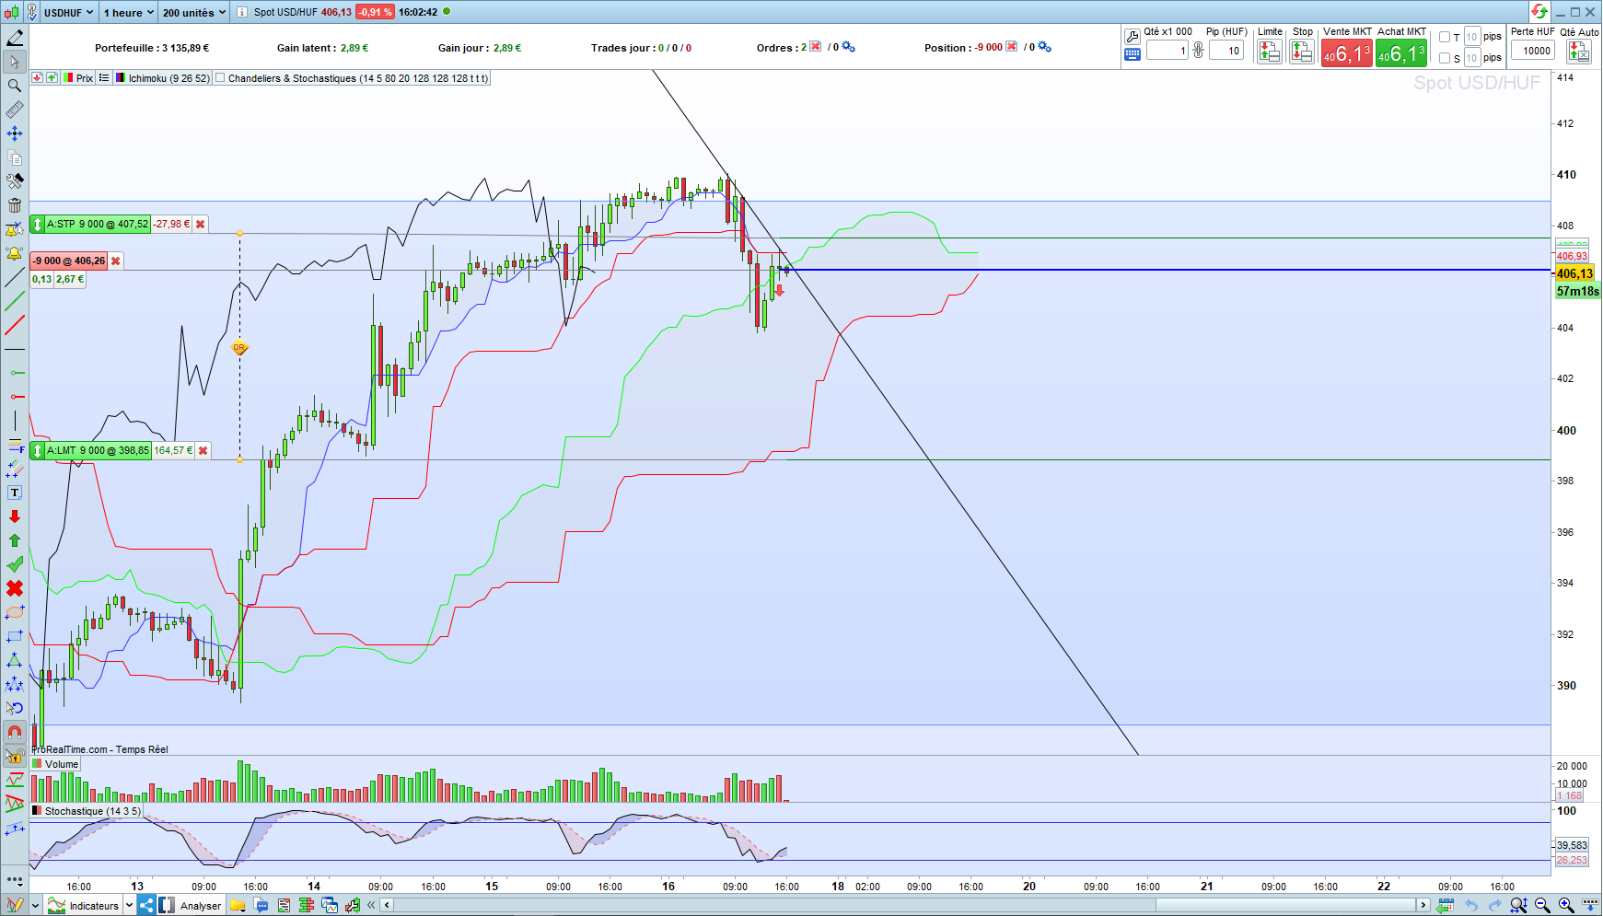Click the Vente MKT sell button

coord(1346,54)
